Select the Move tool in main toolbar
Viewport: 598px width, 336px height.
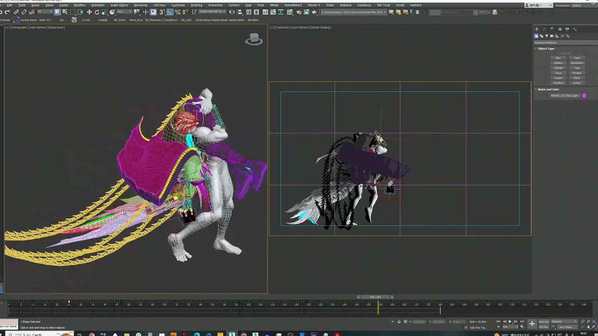coord(89,12)
